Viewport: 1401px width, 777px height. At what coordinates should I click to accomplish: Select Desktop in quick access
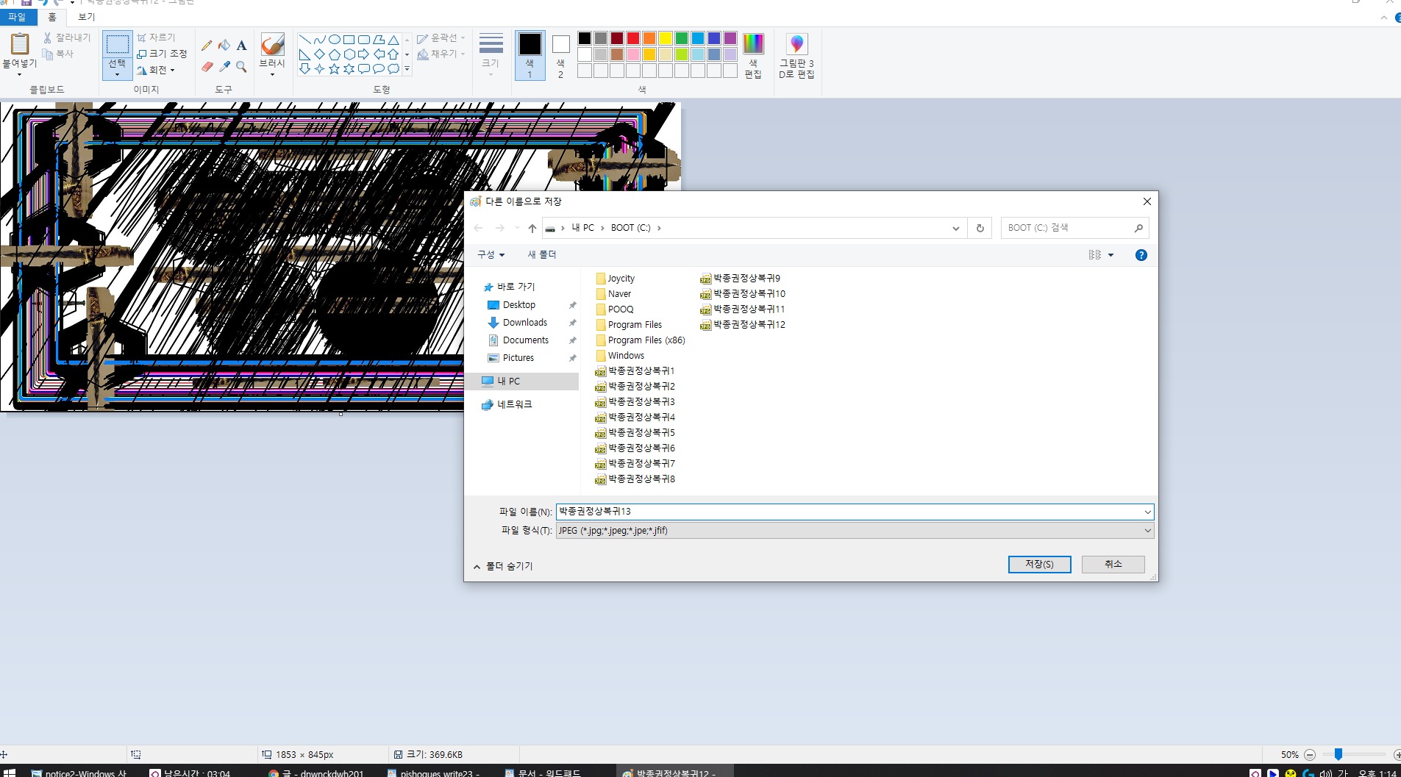[x=518, y=305]
